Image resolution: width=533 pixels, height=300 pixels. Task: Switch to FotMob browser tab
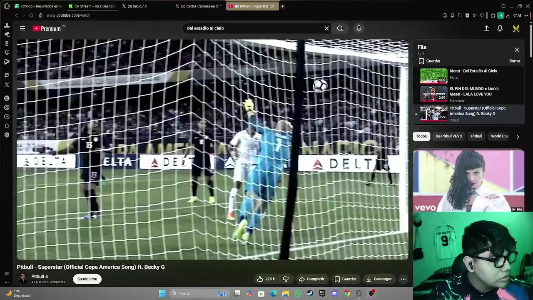click(x=37, y=6)
